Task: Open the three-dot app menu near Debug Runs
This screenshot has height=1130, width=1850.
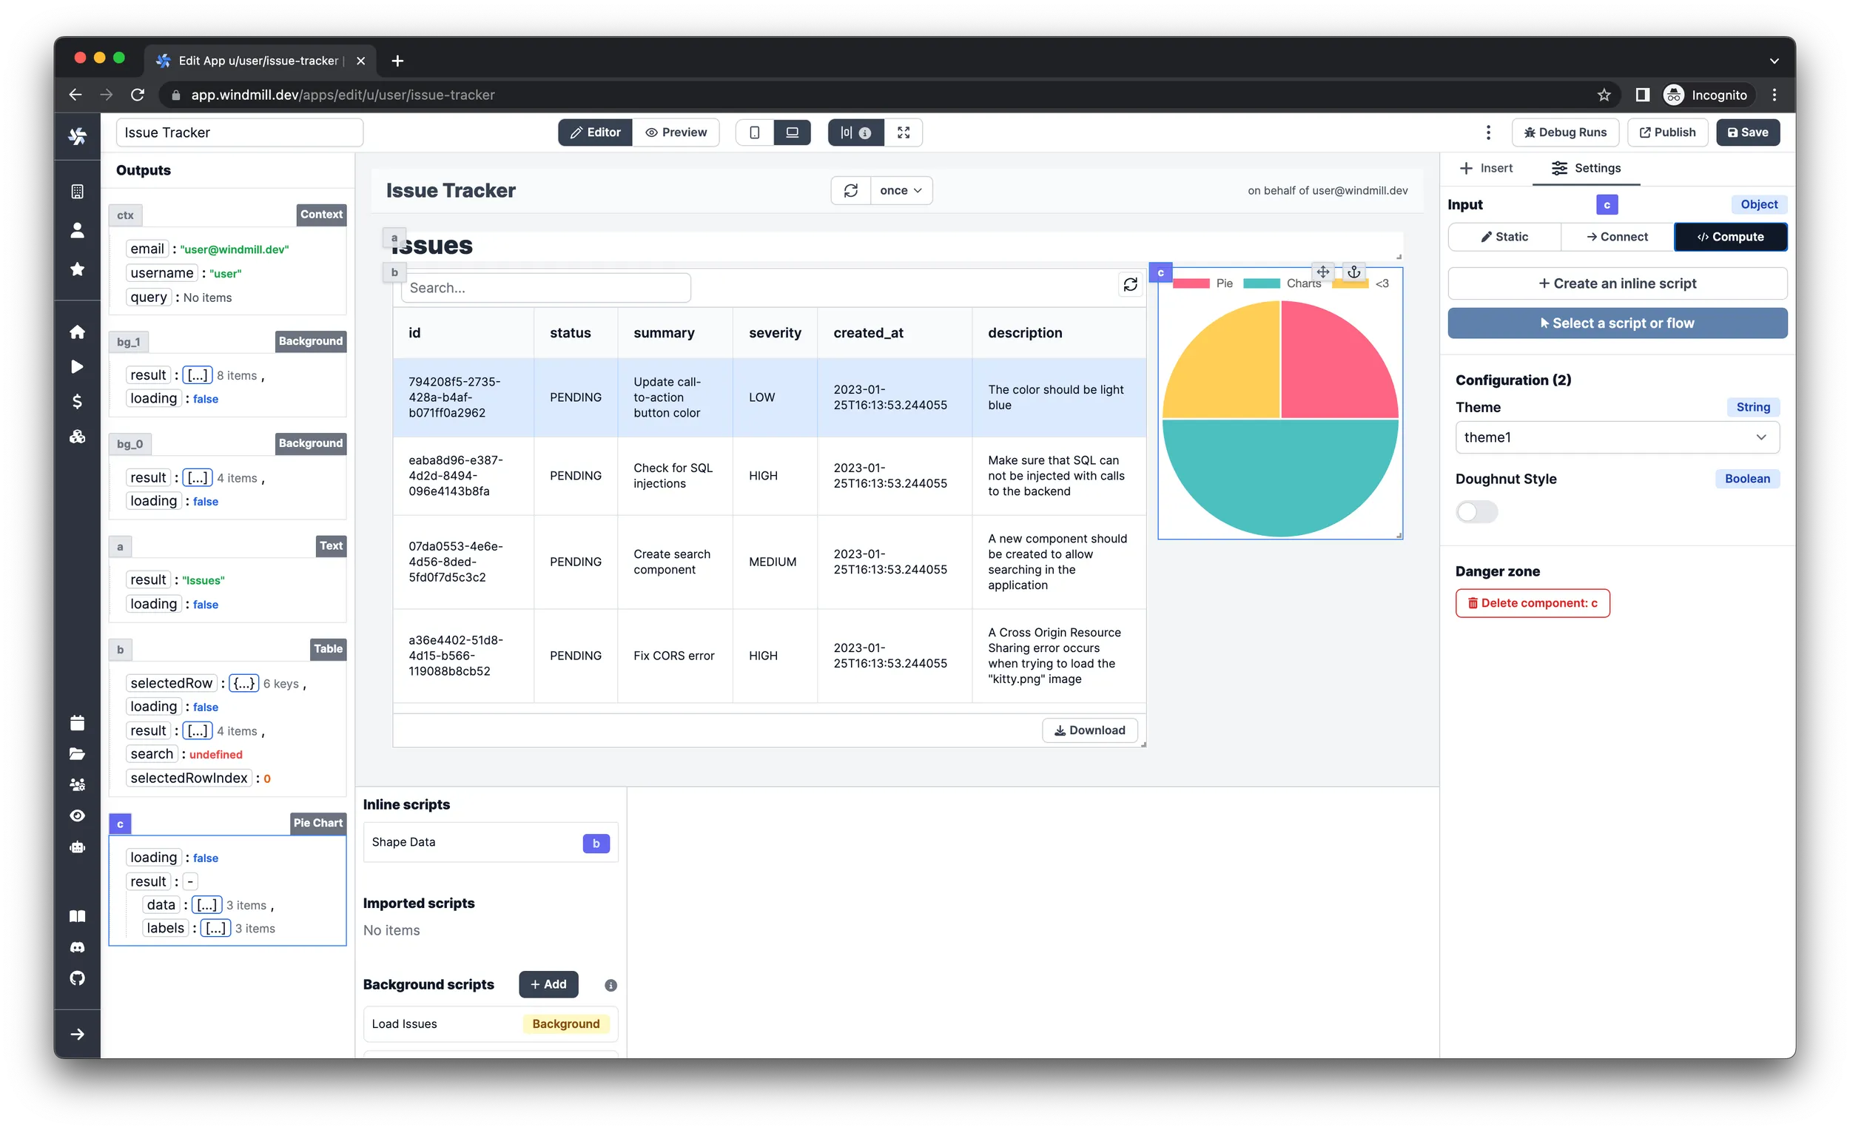Action: click(1487, 132)
